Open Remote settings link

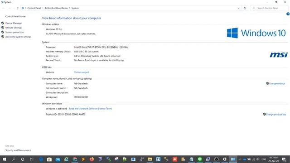tap(14, 28)
